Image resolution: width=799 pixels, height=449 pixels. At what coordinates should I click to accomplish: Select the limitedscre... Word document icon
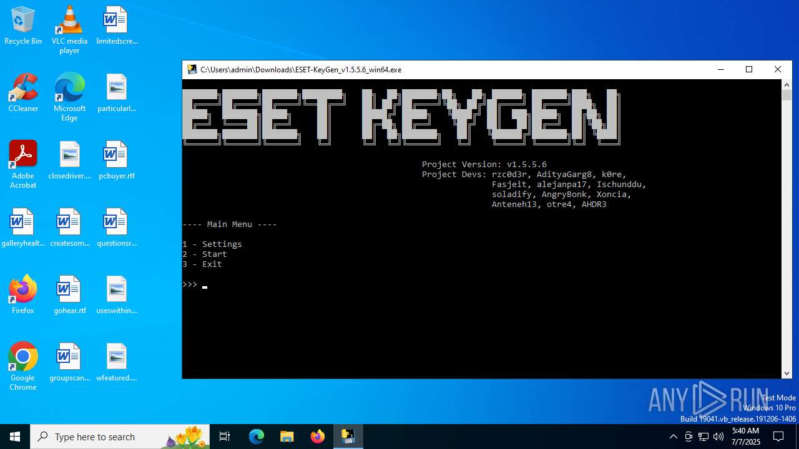(117, 26)
